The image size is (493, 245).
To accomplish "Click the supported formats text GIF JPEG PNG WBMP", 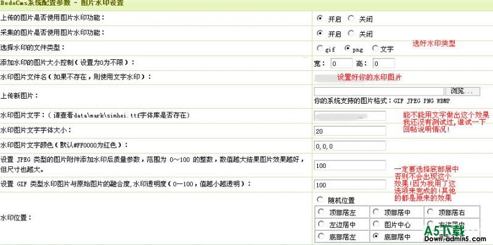I will (x=422, y=101).
